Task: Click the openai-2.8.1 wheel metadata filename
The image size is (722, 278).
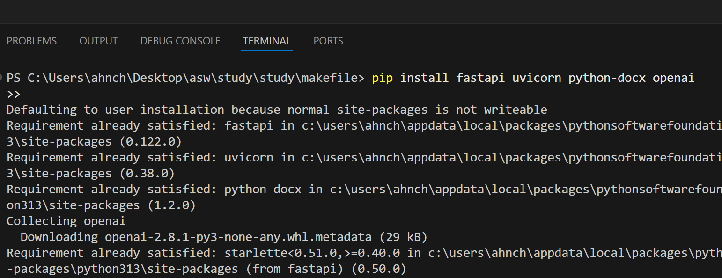Action: coord(238,237)
